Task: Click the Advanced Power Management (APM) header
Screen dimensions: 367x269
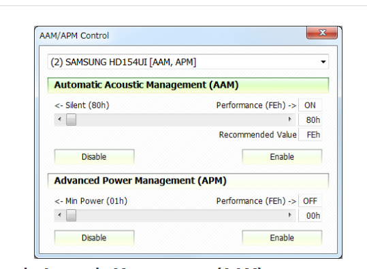Action: click(188, 181)
